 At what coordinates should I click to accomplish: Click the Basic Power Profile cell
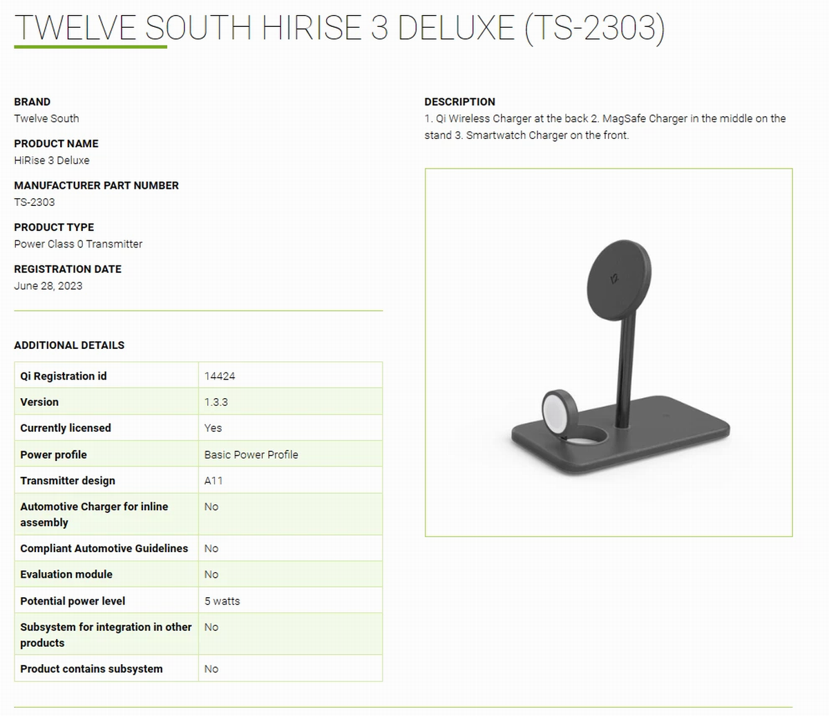(x=251, y=455)
